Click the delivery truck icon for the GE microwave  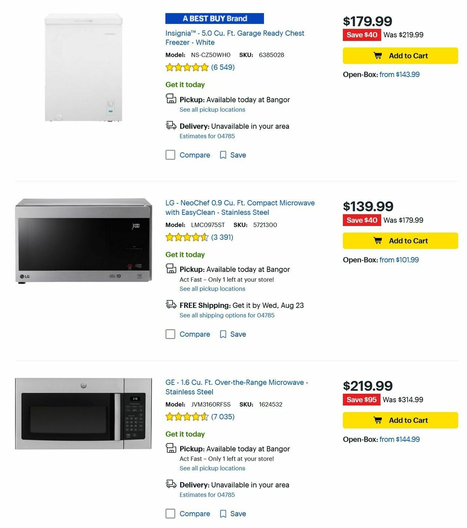point(171,485)
